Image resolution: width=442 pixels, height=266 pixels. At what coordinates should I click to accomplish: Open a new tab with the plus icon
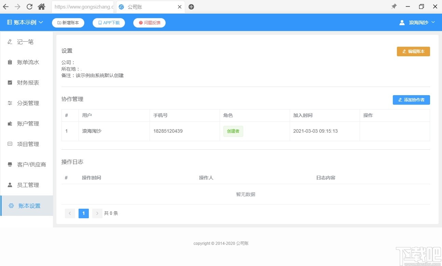tap(191, 7)
